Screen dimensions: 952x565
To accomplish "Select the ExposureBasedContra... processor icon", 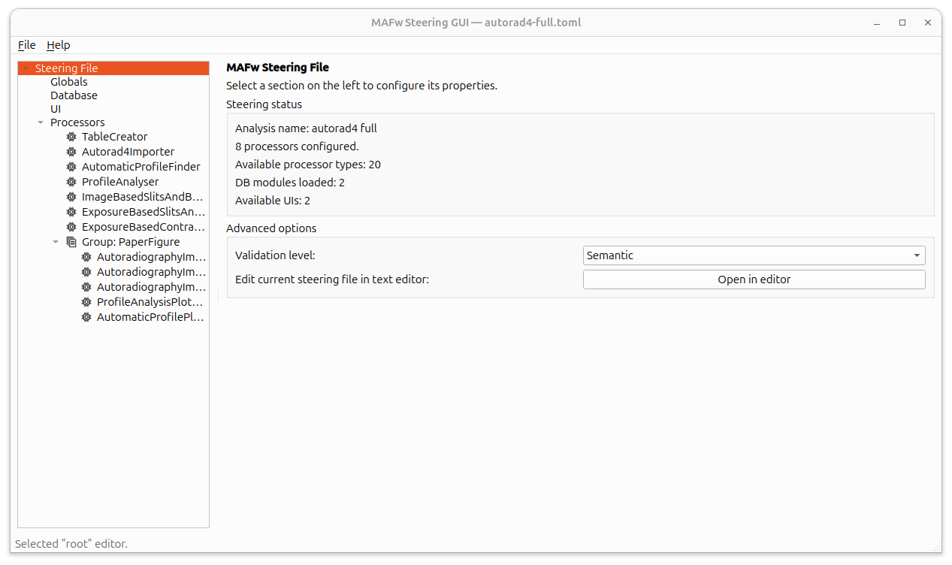I will point(71,227).
